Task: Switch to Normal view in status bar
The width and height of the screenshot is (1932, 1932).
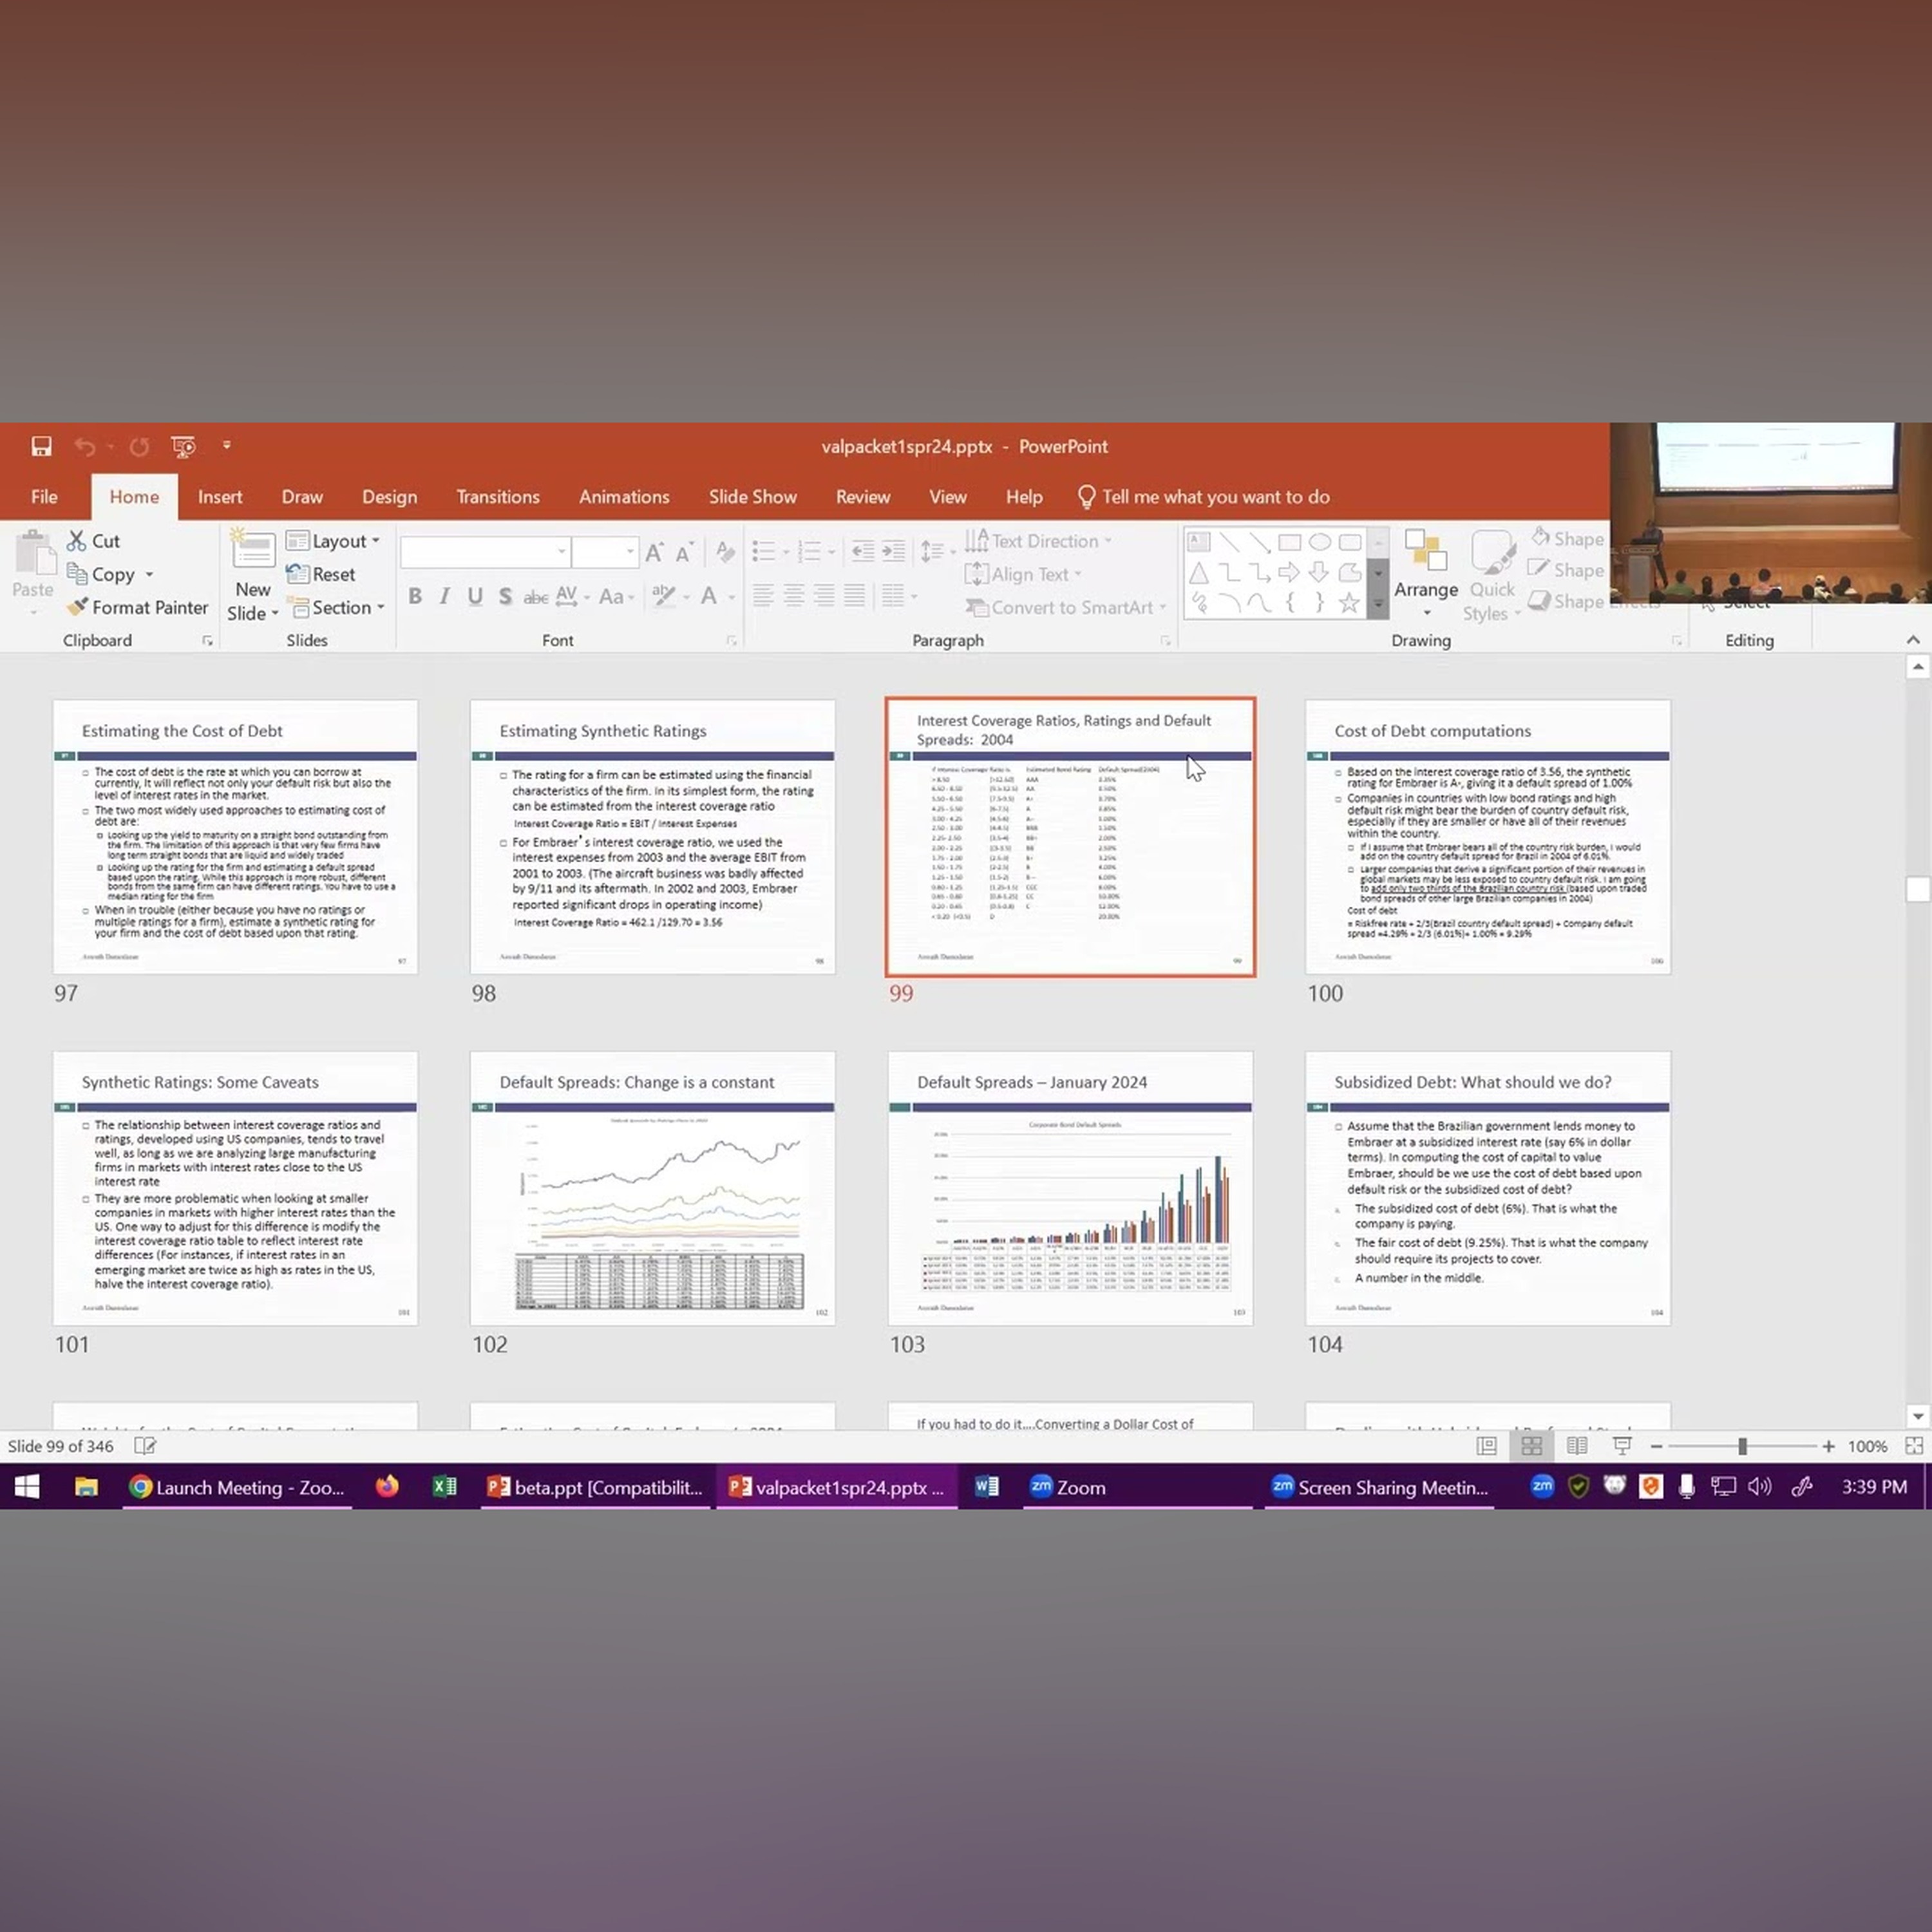Action: [1487, 1446]
